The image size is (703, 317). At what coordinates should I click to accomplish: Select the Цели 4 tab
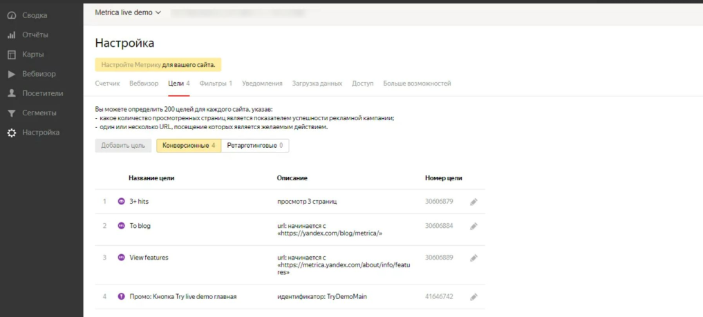[179, 84]
